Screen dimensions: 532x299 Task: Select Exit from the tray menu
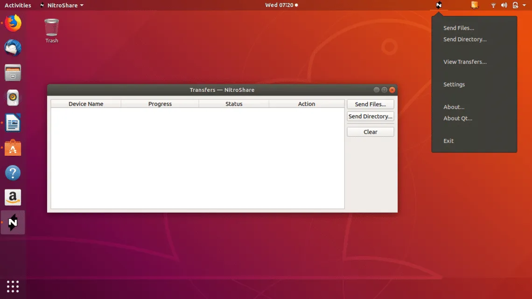pyautogui.click(x=448, y=141)
